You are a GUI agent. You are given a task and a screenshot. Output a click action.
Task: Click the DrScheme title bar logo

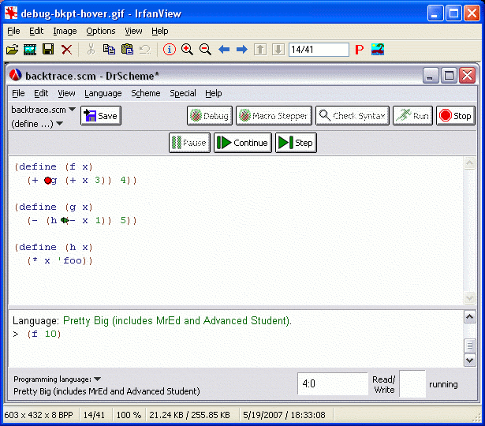15,75
